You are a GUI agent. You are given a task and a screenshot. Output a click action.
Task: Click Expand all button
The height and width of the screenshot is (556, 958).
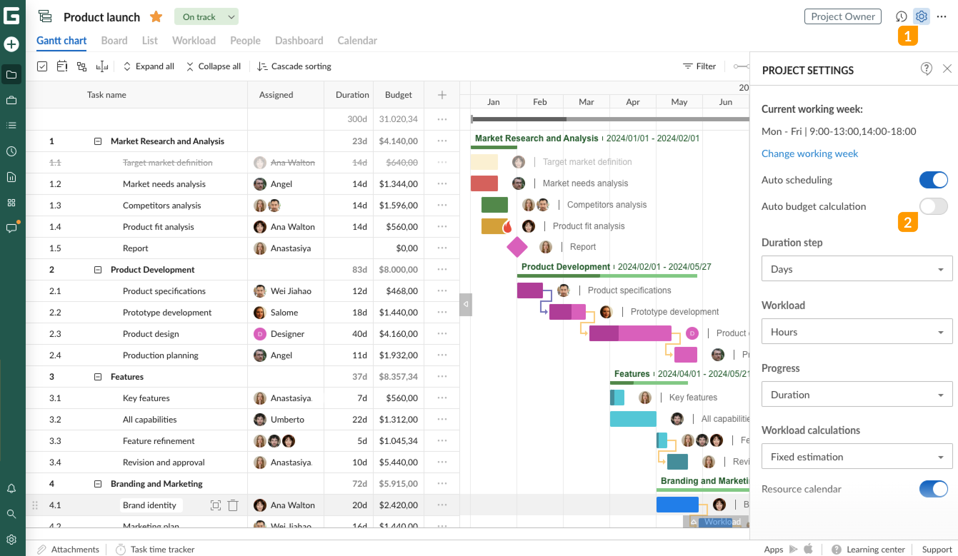[149, 66]
